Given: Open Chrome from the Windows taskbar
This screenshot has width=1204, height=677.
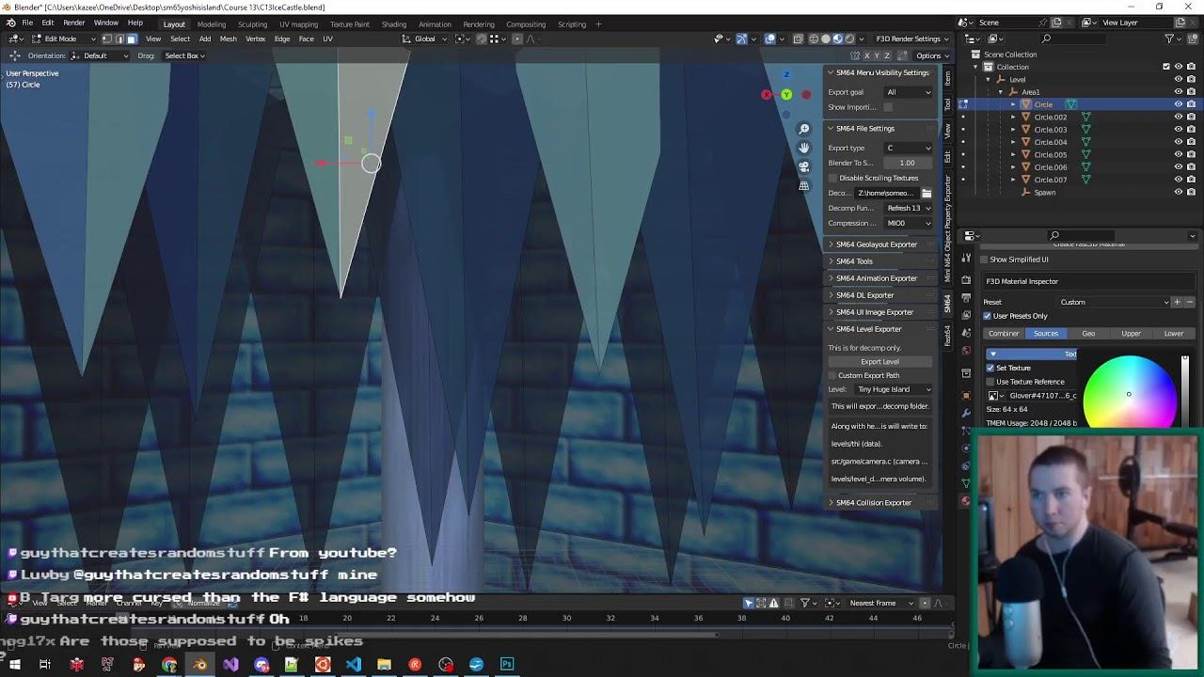Looking at the screenshot, I should click(x=169, y=665).
